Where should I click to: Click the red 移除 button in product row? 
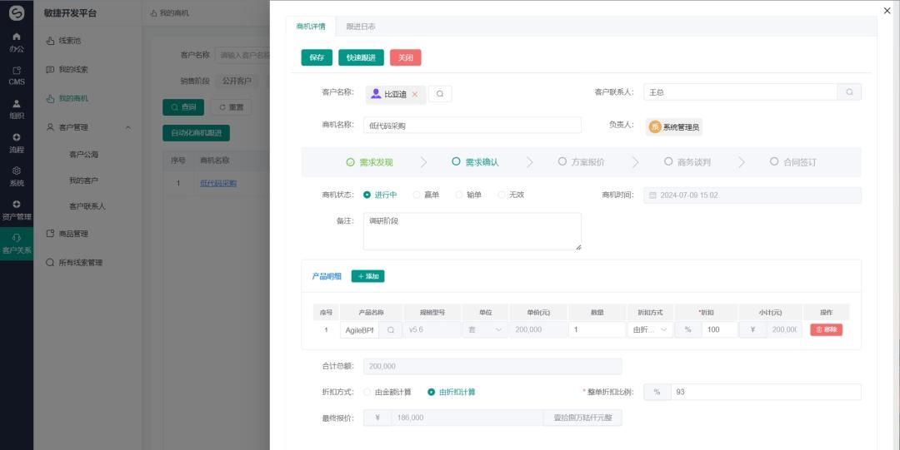826,329
